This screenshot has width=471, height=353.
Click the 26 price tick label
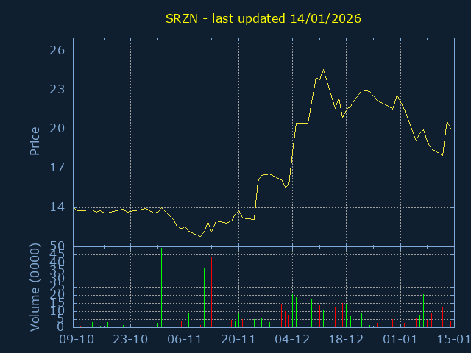[x=57, y=51]
